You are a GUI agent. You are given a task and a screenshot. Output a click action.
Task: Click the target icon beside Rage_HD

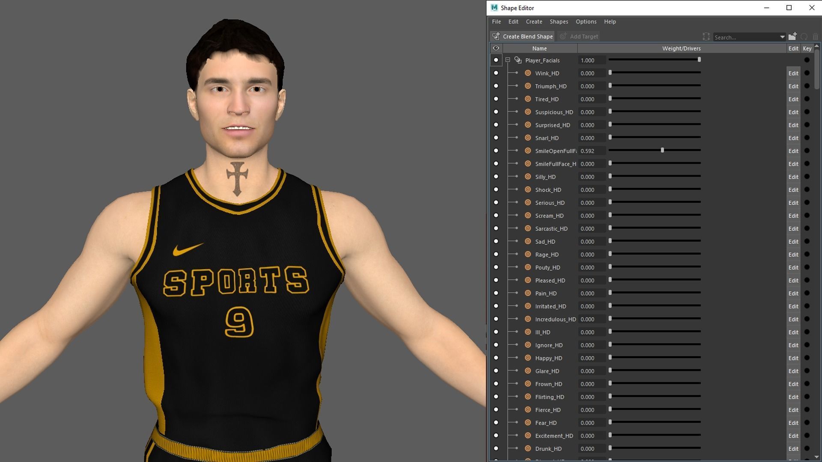[528, 254]
